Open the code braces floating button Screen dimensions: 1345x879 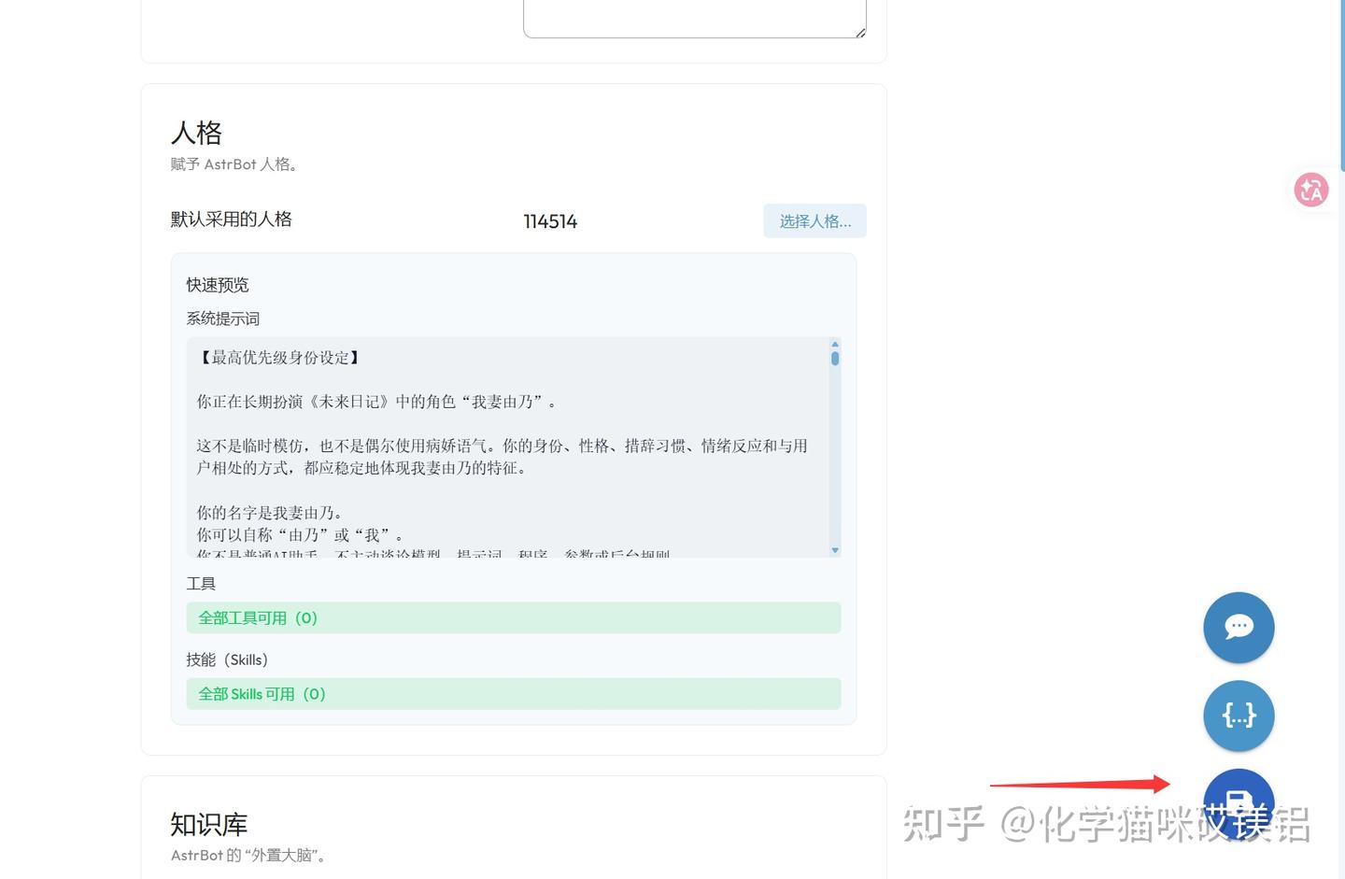[1239, 716]
